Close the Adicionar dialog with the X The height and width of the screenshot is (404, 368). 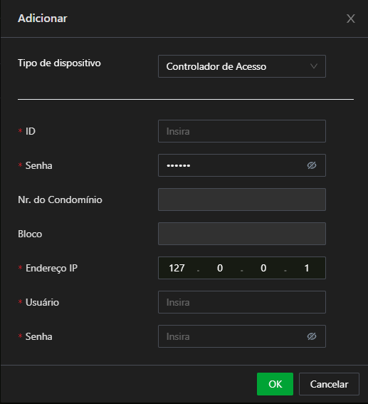tap(350, 19)
